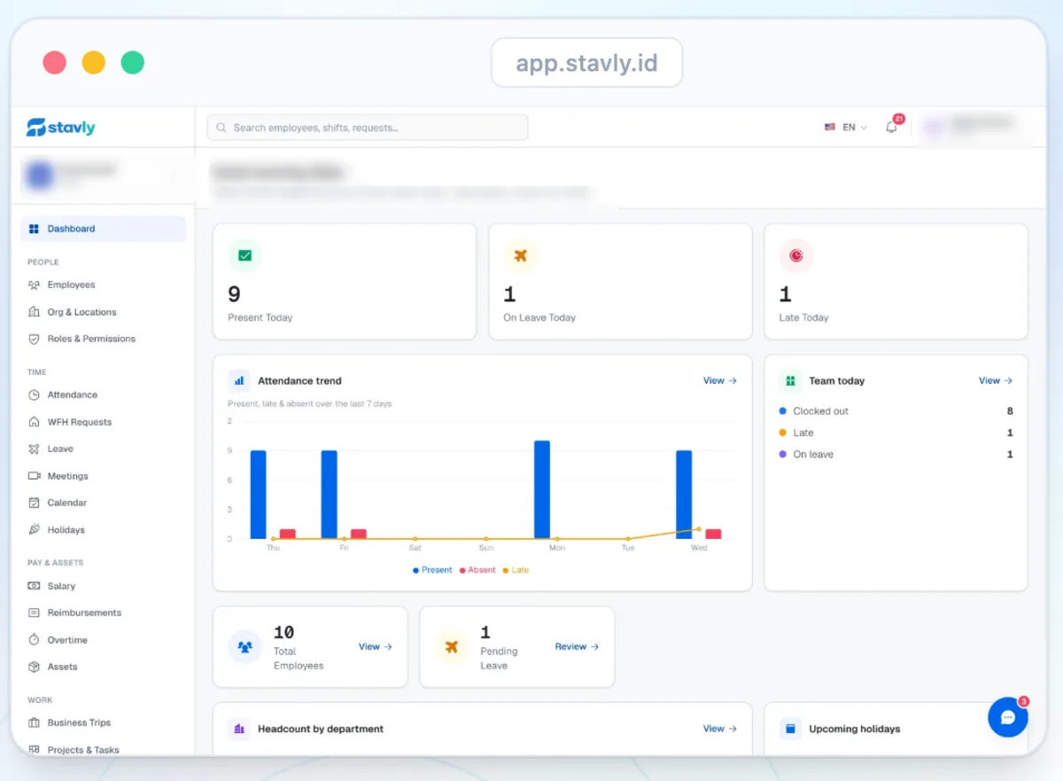This screenshot has height=781, width=1063.
Task: Click the Late Today card
Action: tap(896, 281)
